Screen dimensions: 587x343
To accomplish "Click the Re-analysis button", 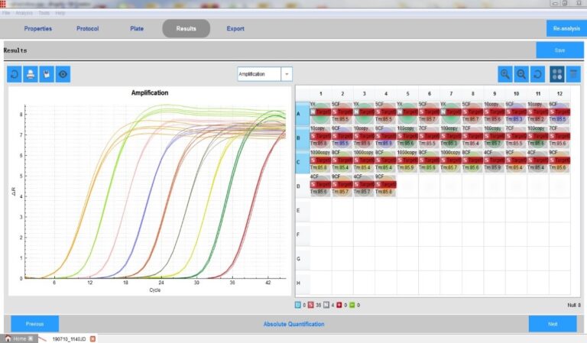I will [565, 29].
